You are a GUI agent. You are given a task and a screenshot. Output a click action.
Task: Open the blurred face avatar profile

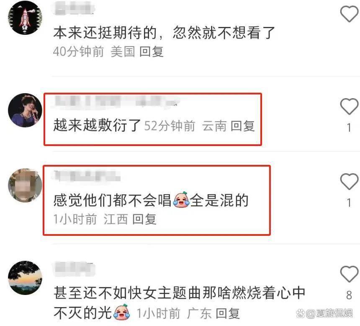(25, 185)
